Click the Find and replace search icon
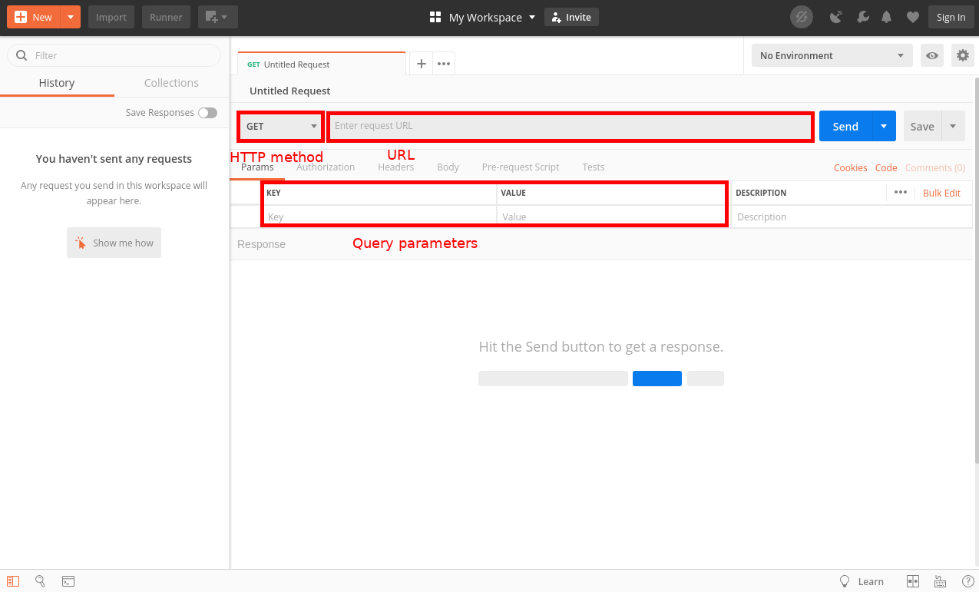Viewport: 979px width, 592px height. coord(40,581)
